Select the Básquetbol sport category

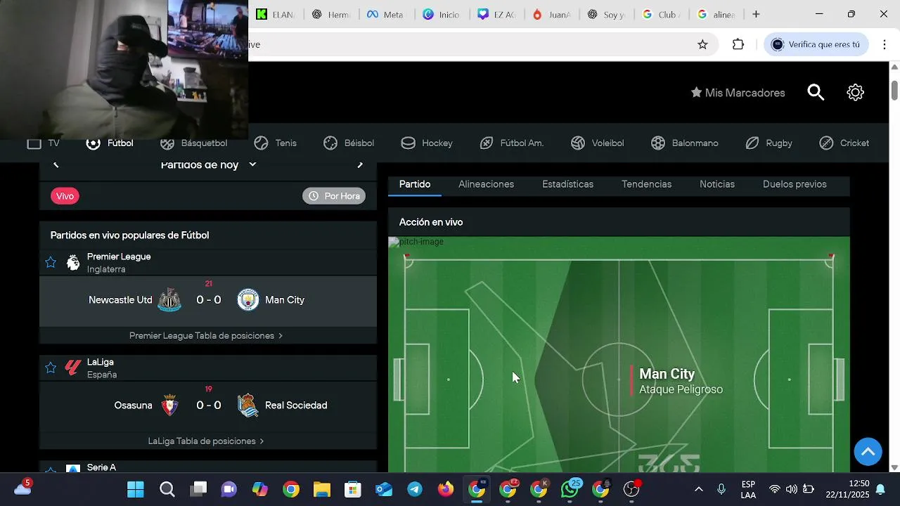193,143
